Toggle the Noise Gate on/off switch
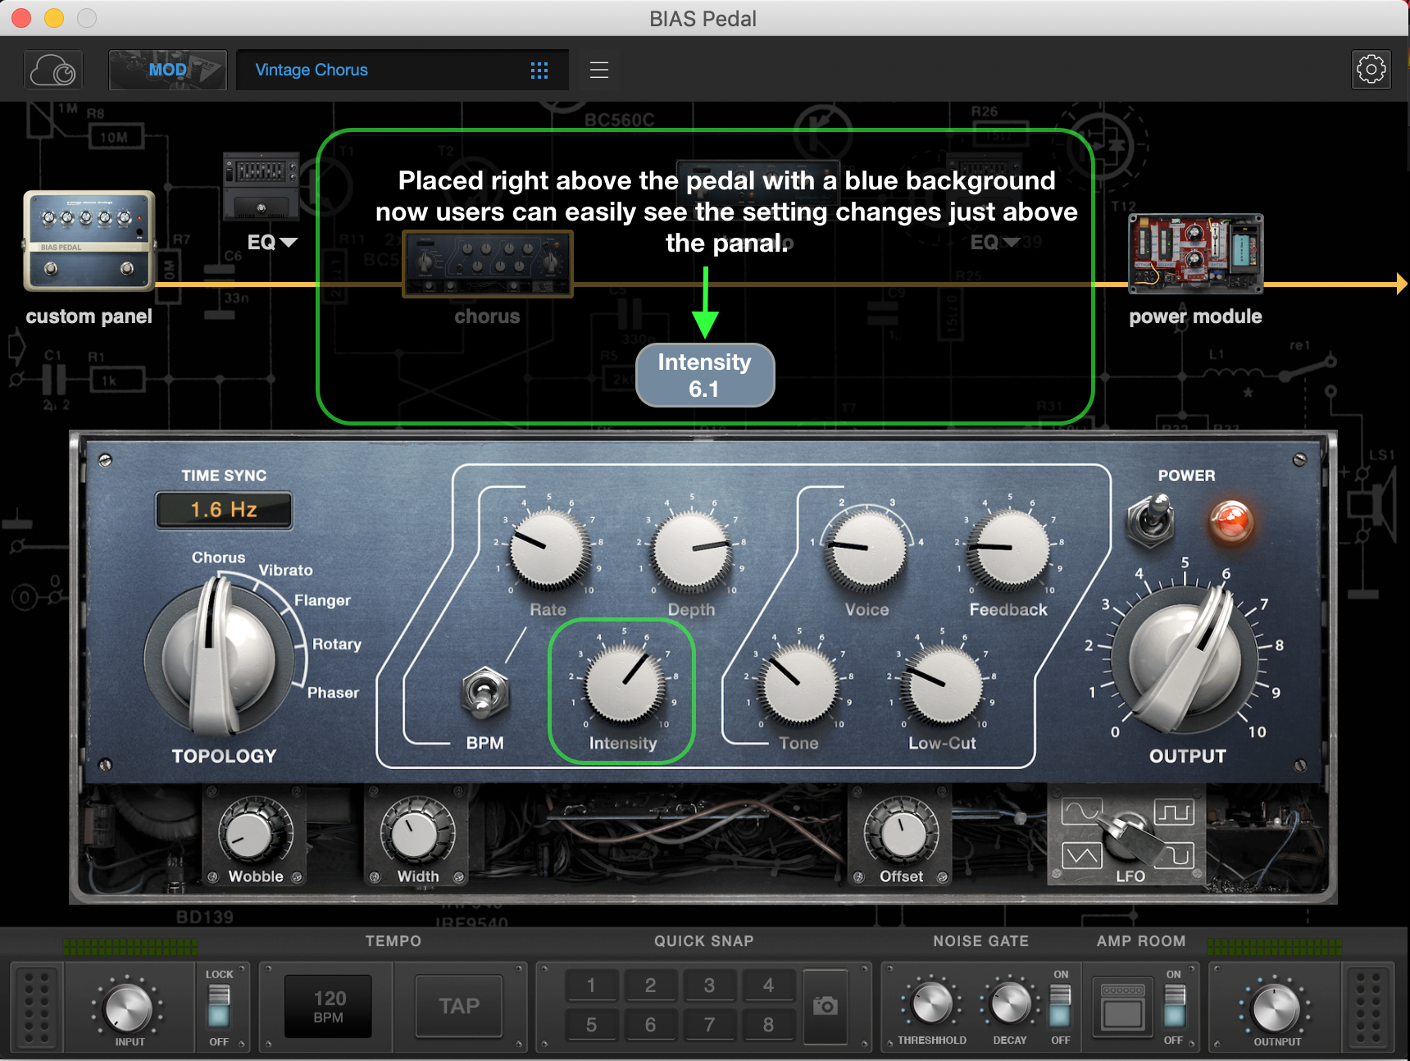Image resolution: width=1410 pixels, height=1061 pixels. pos(1060,1006)
